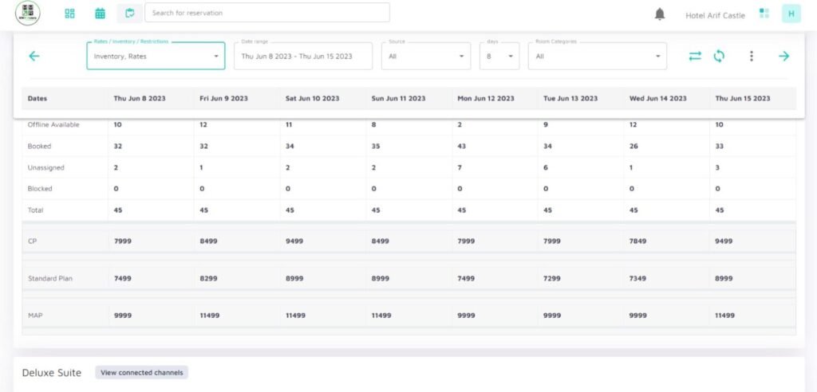
Task: Expand the Rates / Inventory / Restrictions dropdown
Action: click(156, 57)
